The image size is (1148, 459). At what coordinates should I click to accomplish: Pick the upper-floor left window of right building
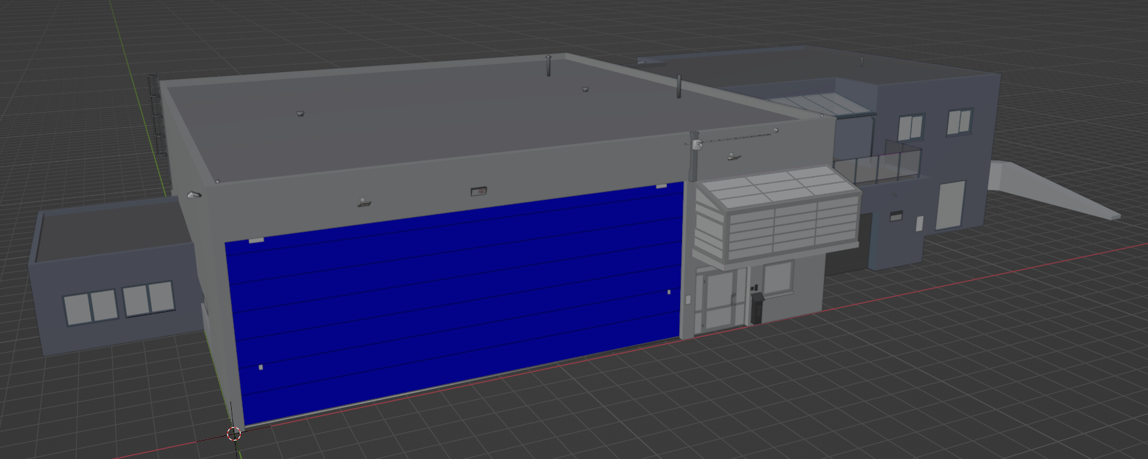910,127
